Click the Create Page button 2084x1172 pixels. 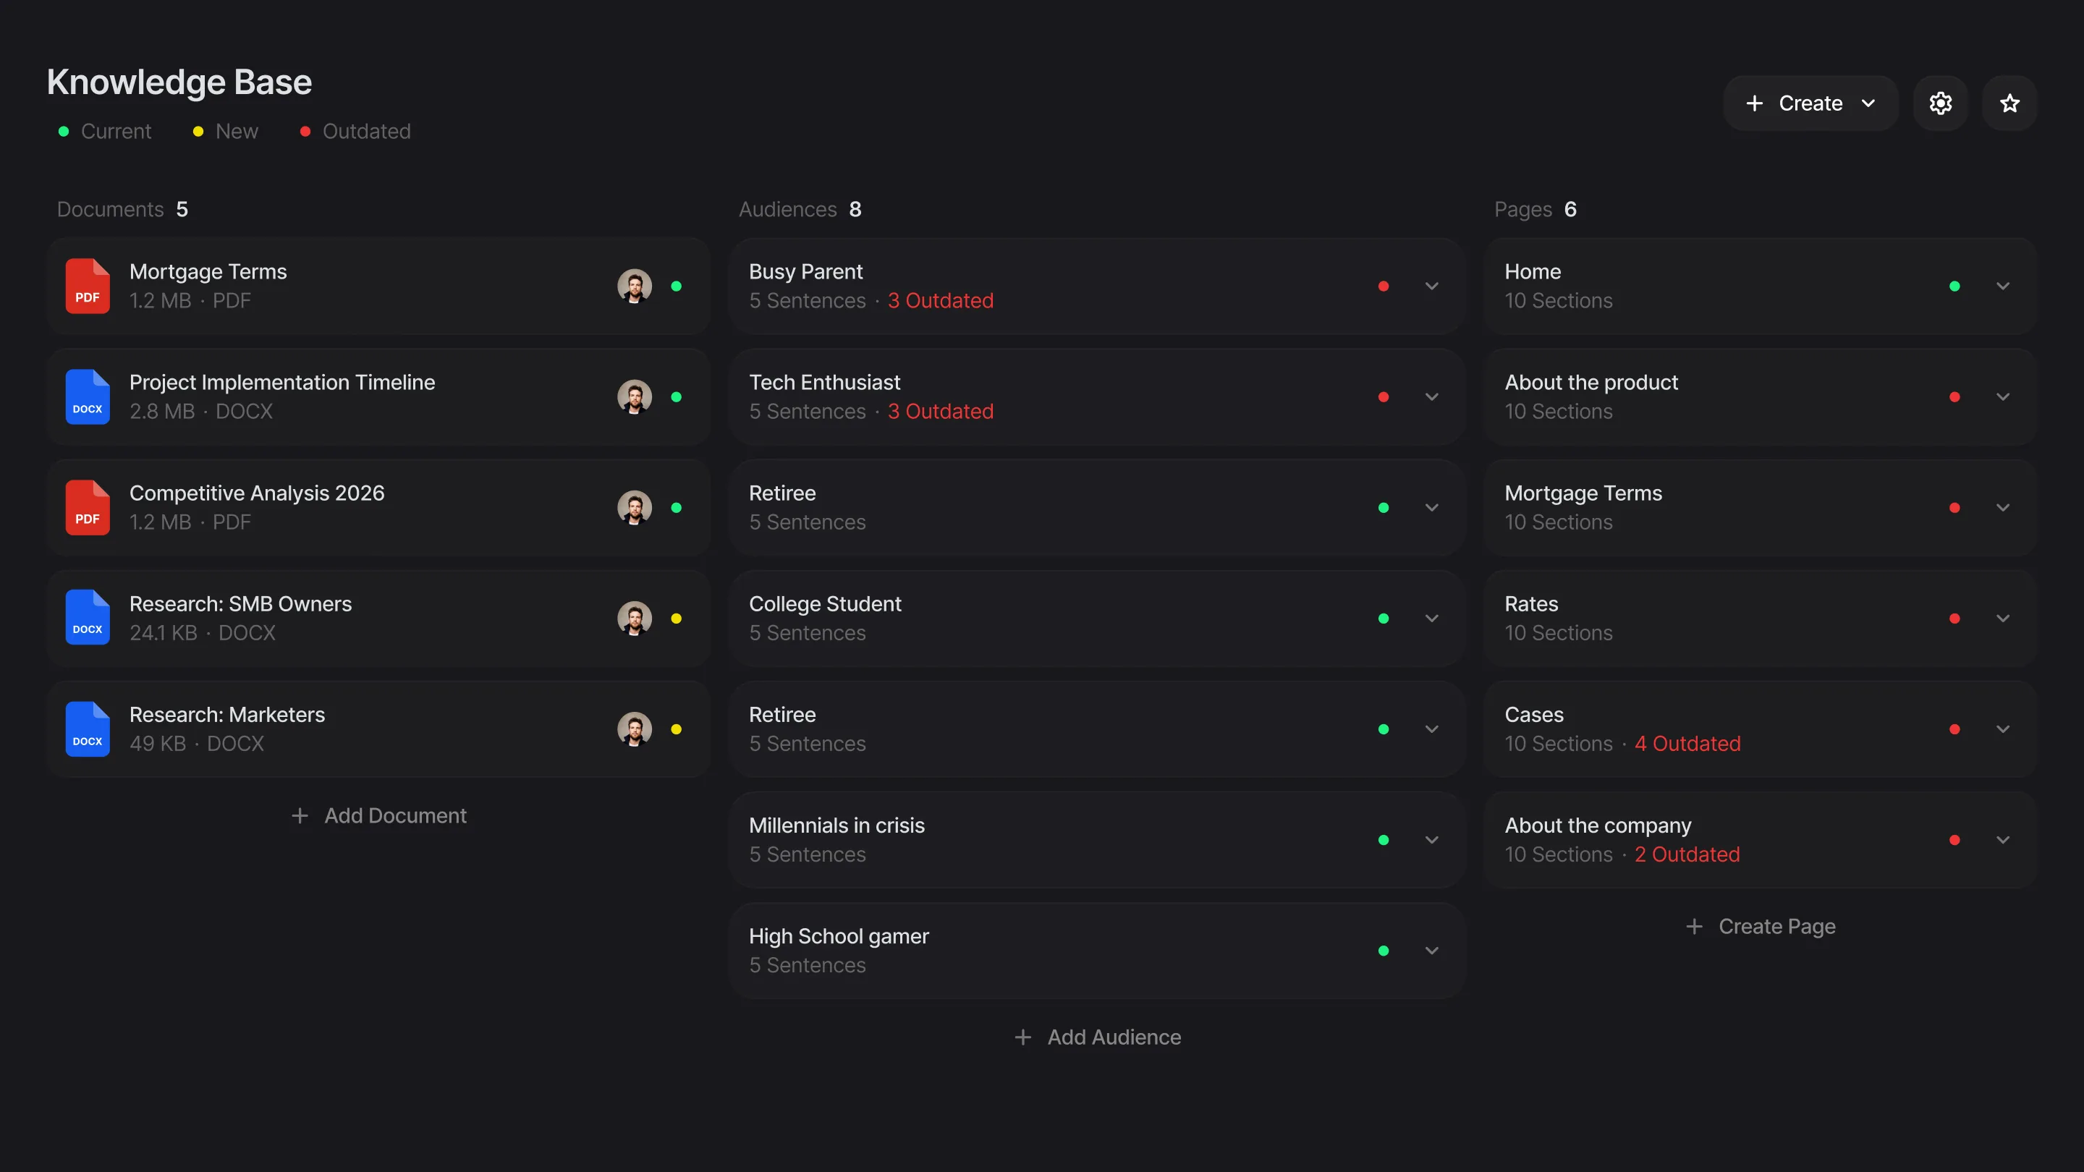(1760, 926)
